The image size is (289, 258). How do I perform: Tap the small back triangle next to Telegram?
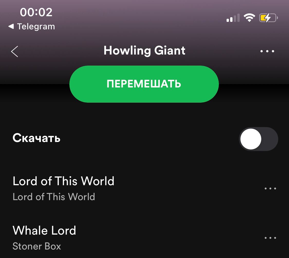pos(11,26)
